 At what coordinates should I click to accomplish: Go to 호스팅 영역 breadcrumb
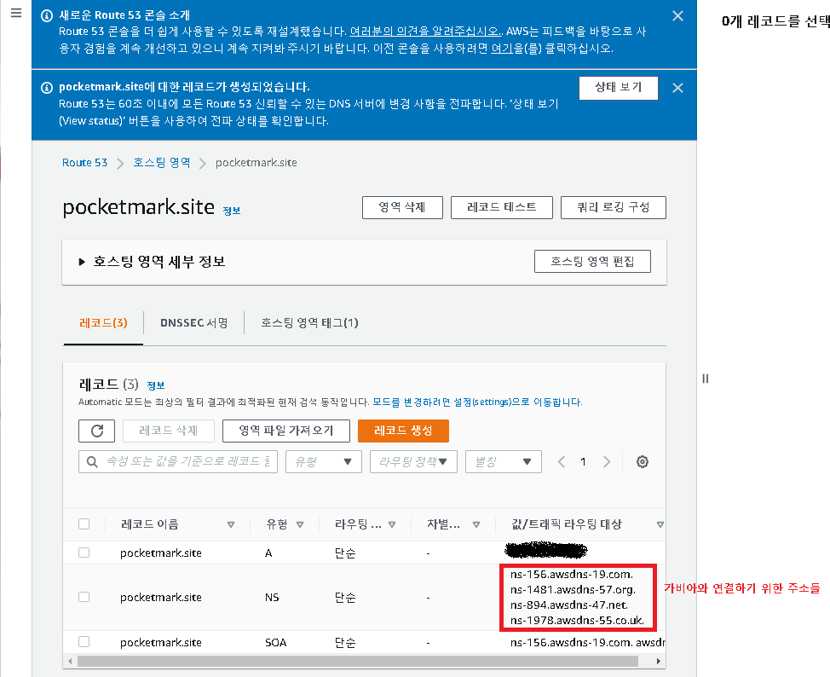(161, 163)
